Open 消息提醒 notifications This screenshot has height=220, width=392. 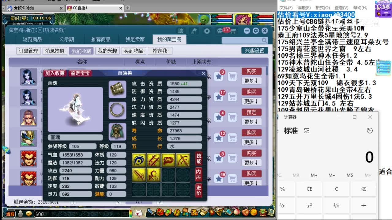(x=55, y=51)
